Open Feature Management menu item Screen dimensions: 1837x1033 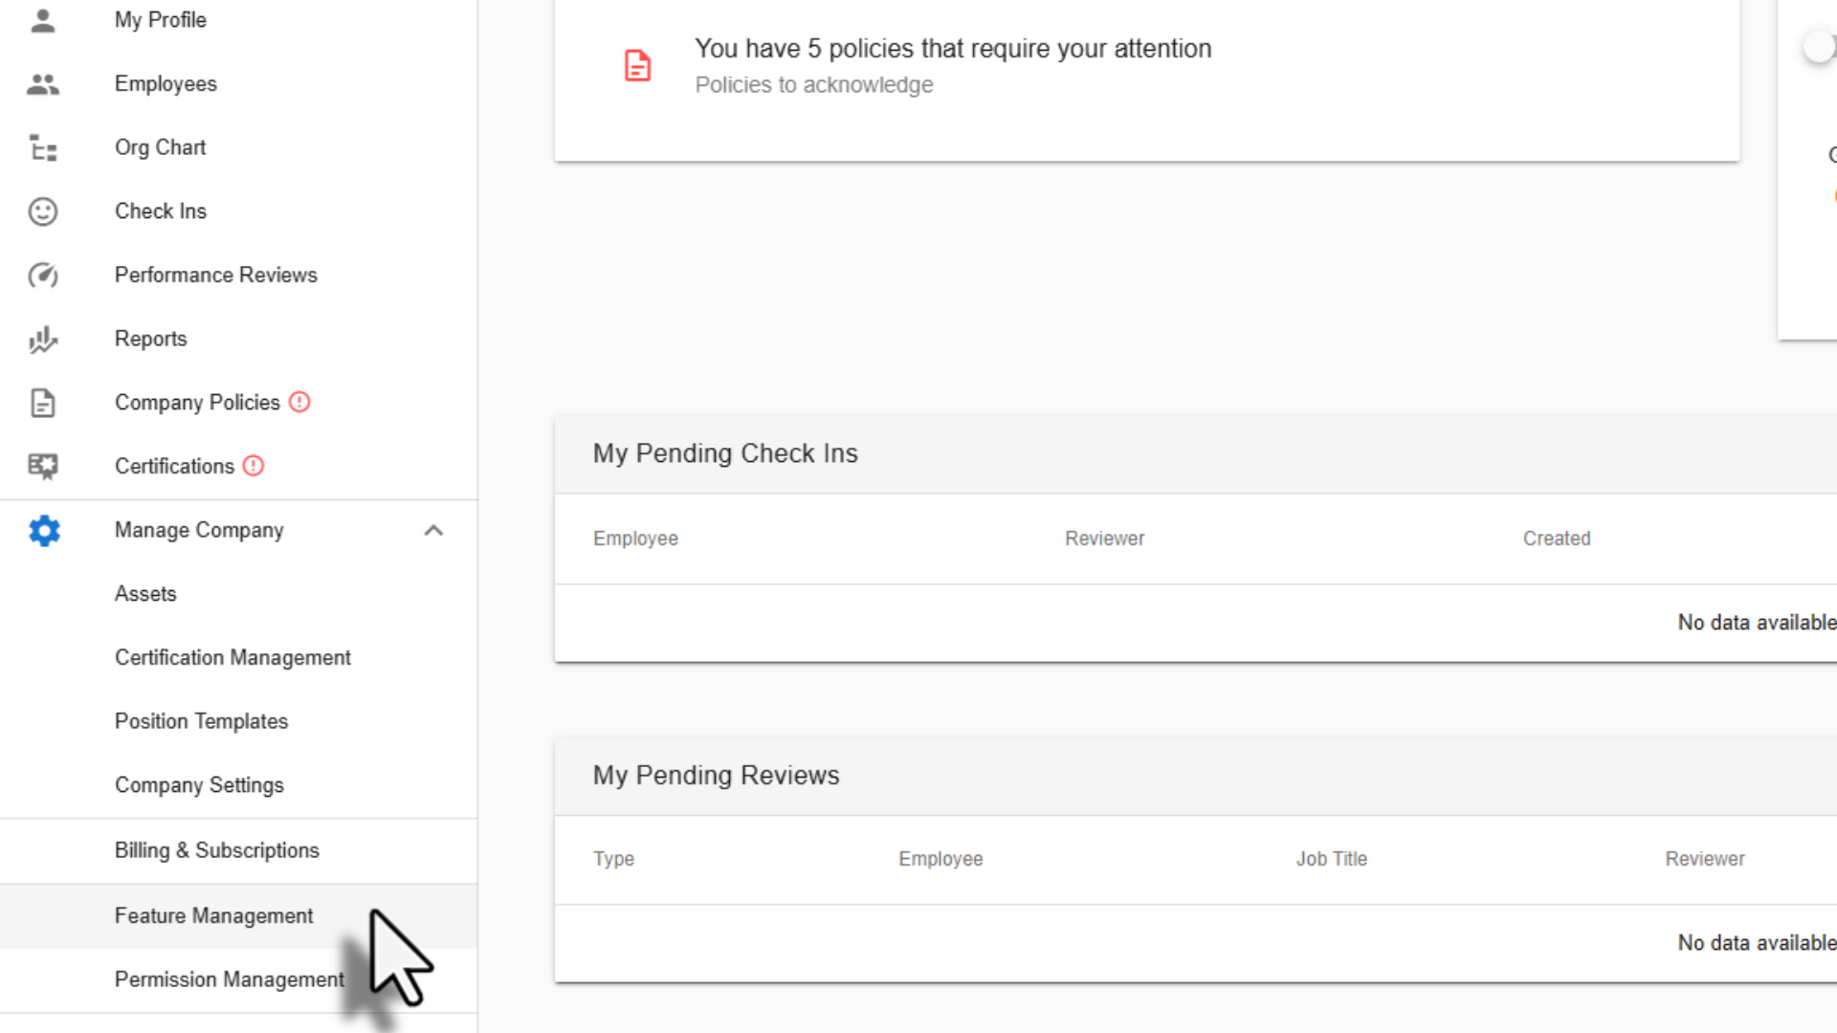213,916
